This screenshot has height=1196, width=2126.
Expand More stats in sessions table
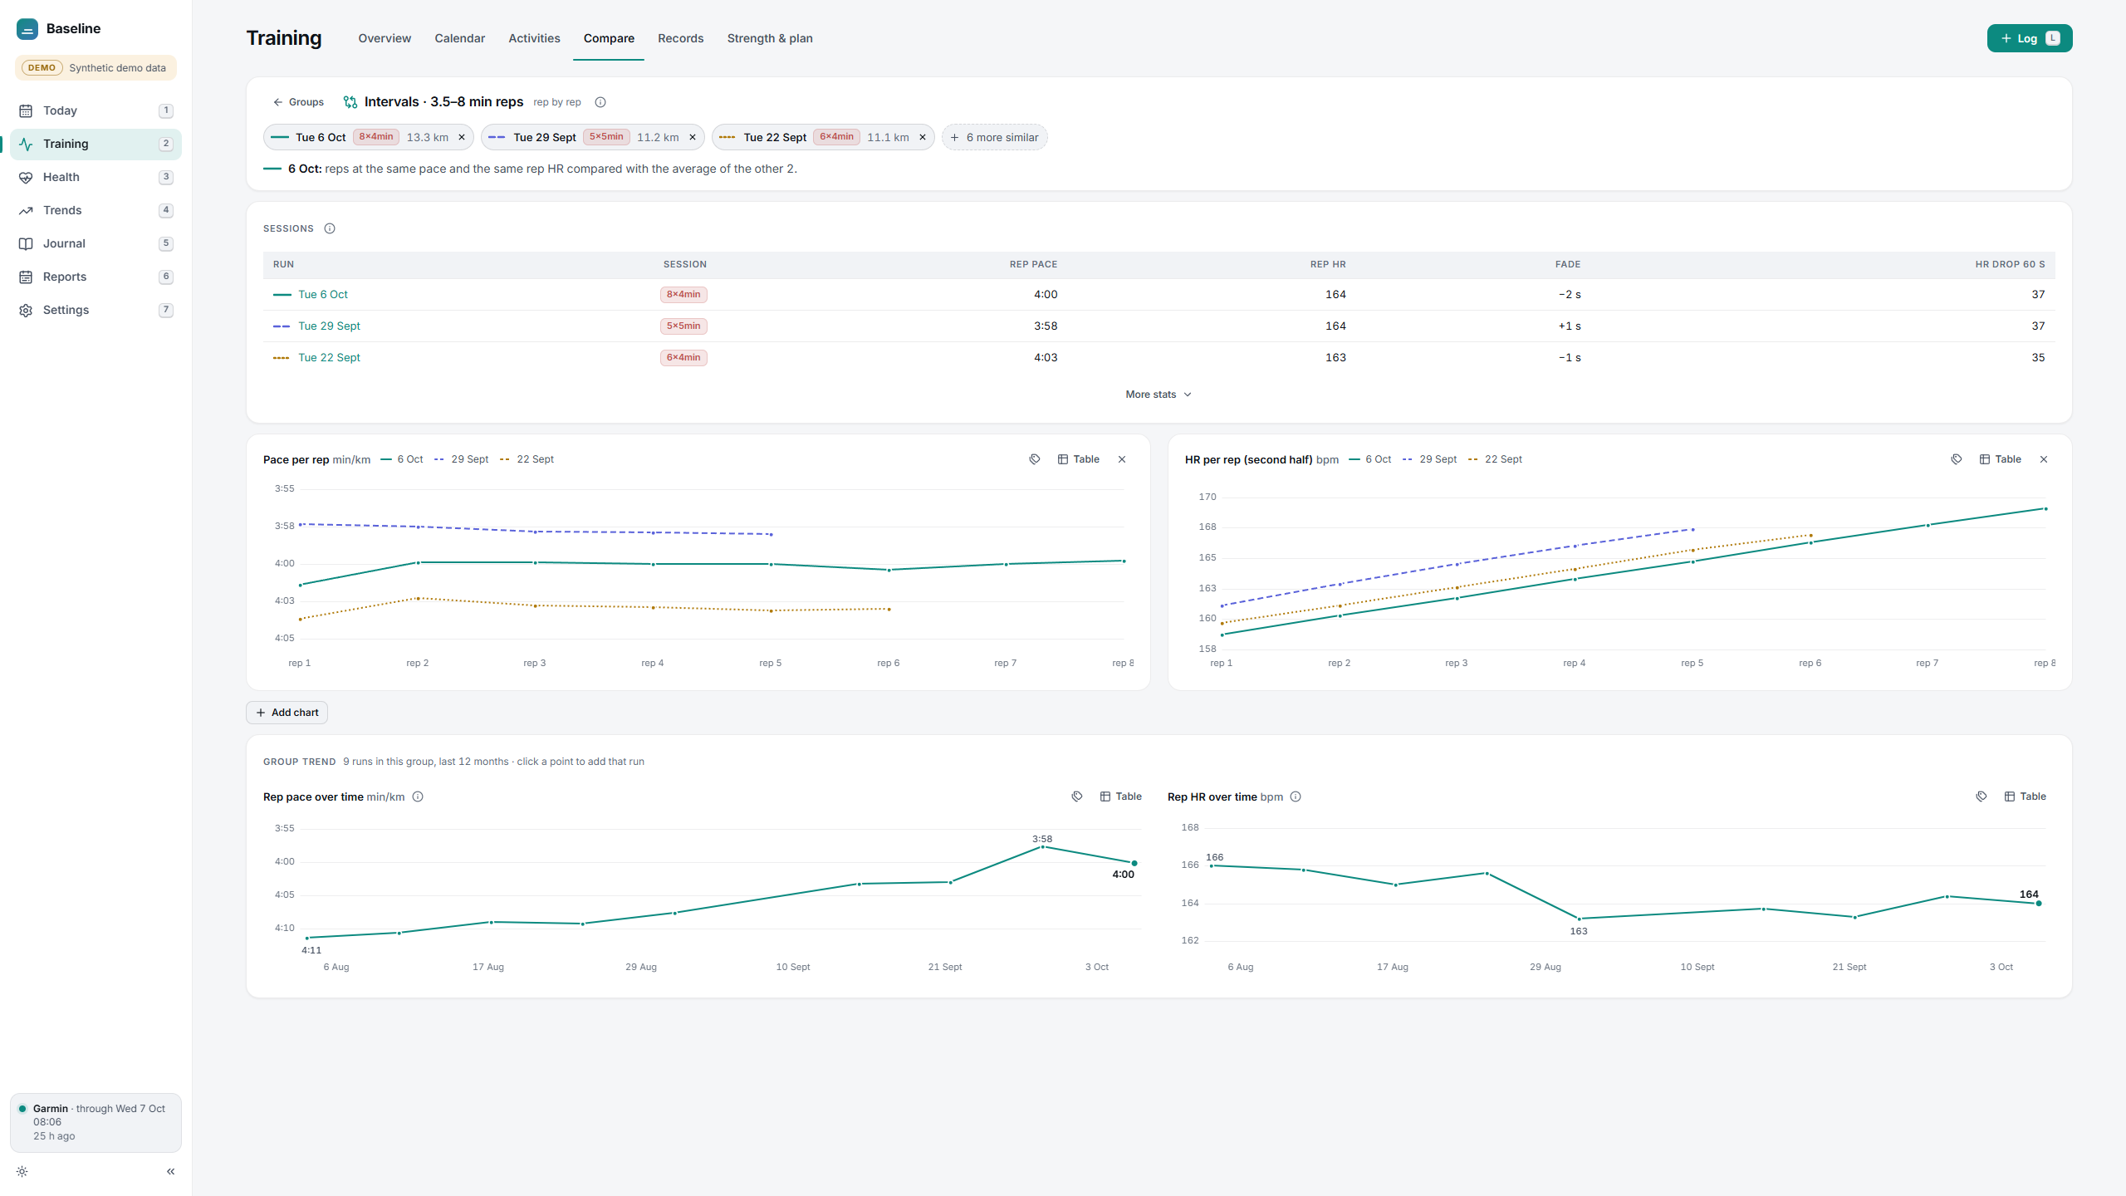pyautogui.click(x=1159, y=395)
